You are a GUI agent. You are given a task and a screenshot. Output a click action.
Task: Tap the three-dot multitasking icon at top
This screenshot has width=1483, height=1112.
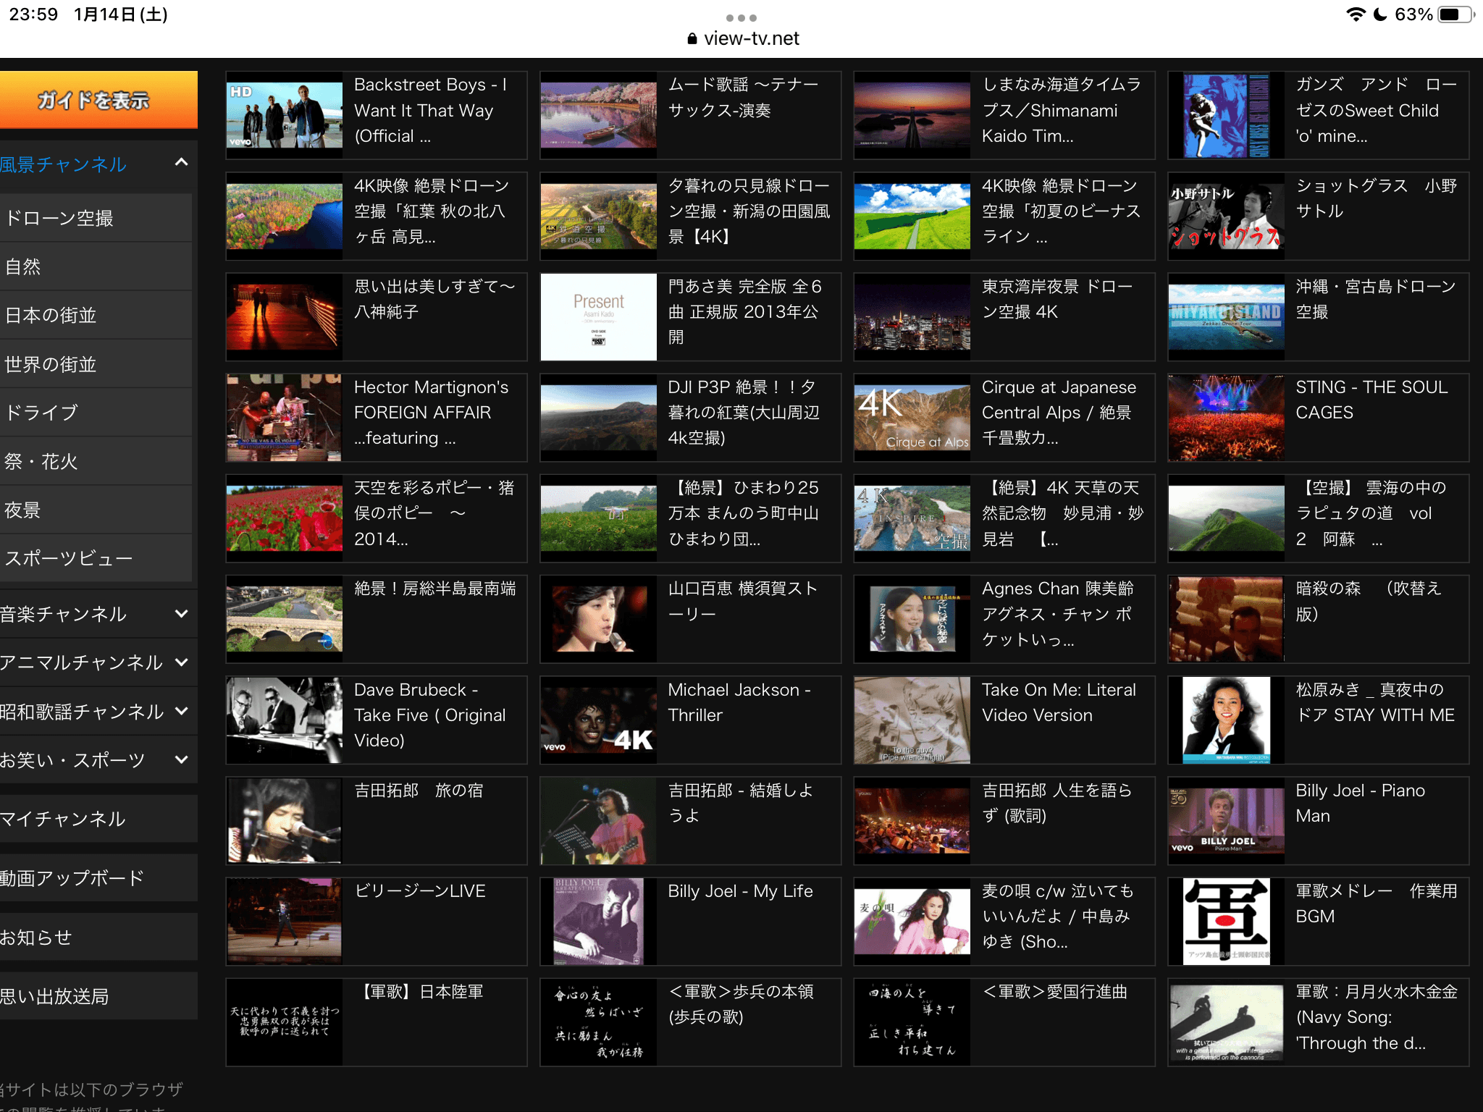click(x=741, y=17)
